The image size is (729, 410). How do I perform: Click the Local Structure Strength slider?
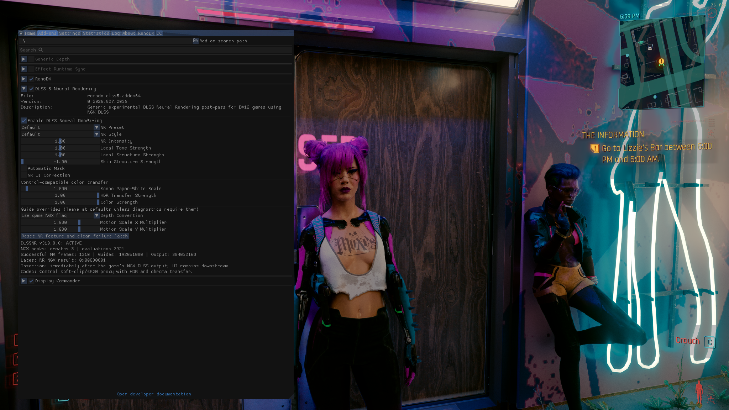coord(60,155)
